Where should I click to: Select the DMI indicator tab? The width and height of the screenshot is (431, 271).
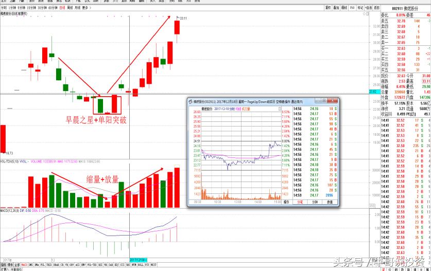pyautogui.click(x=31, y=265)
